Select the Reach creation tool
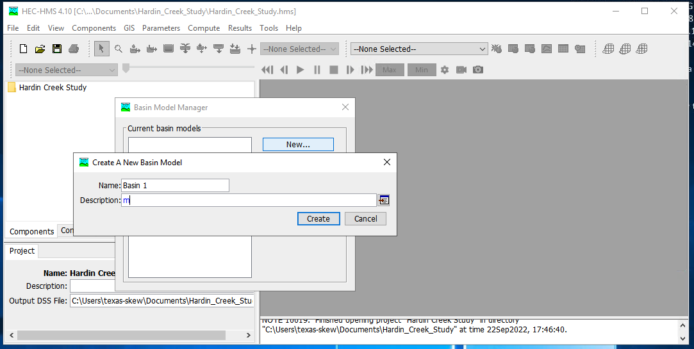Screen dimensions: 694x349 coord(152,49)
